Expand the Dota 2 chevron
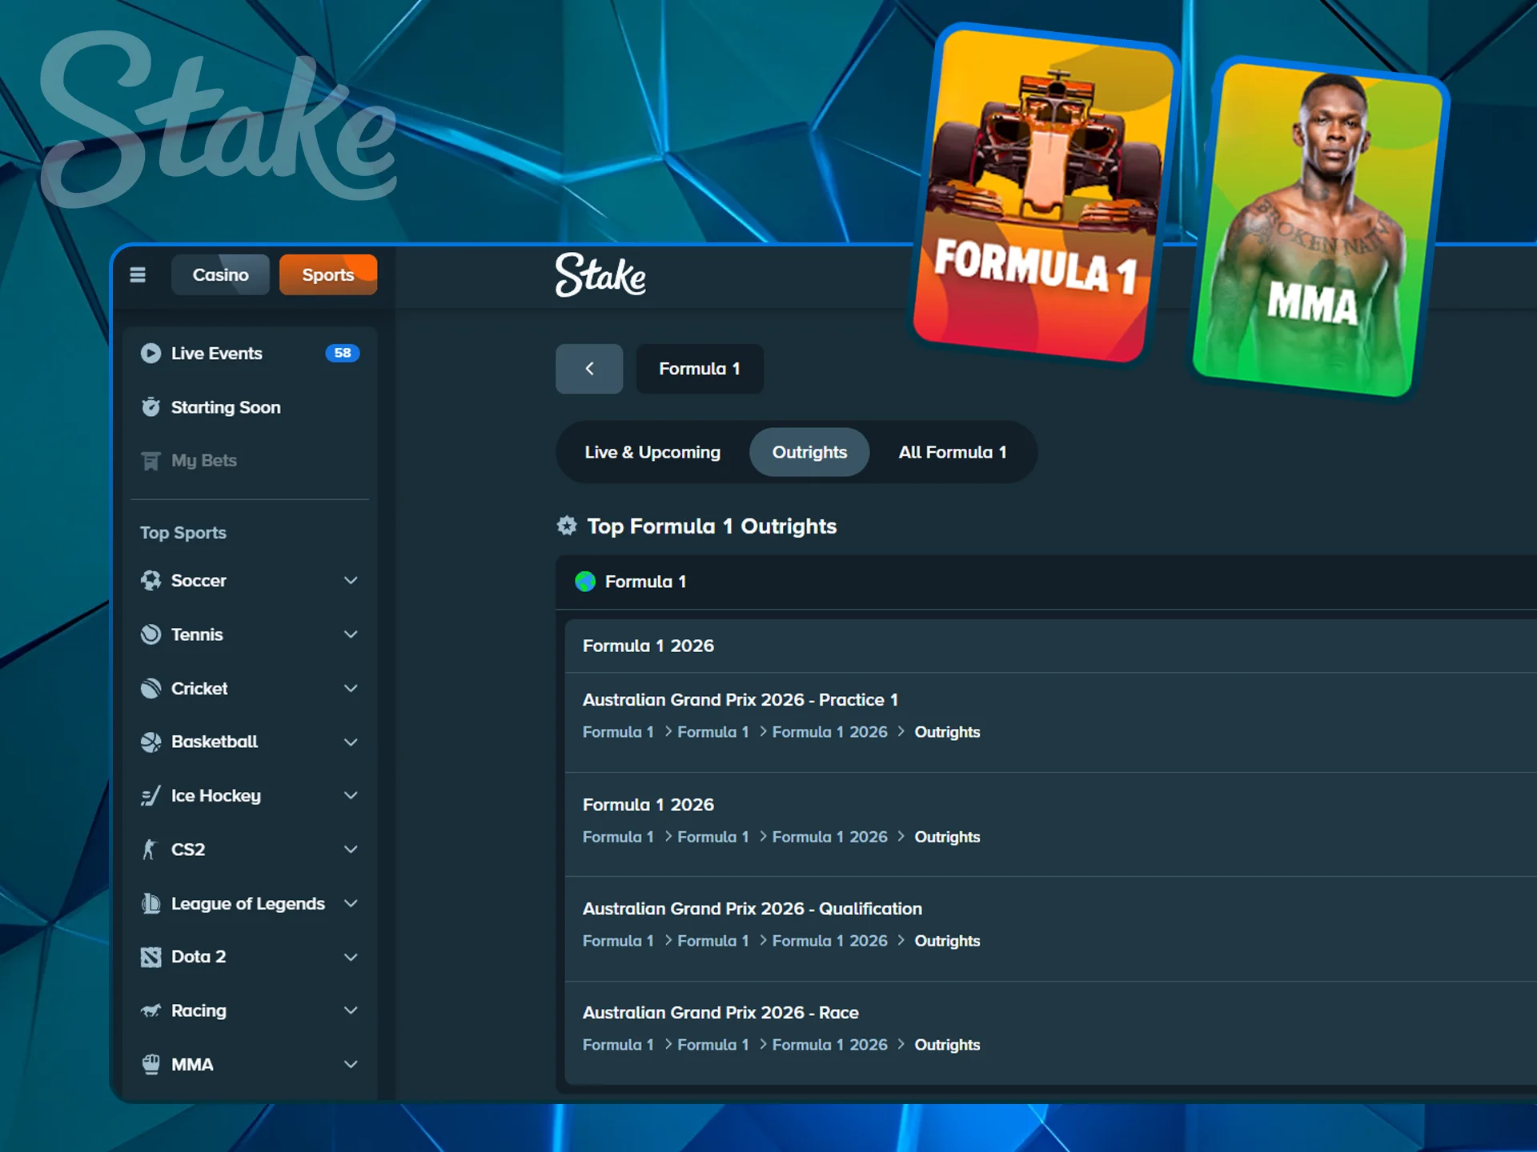1537x1152 pixels. click(351, 957)
